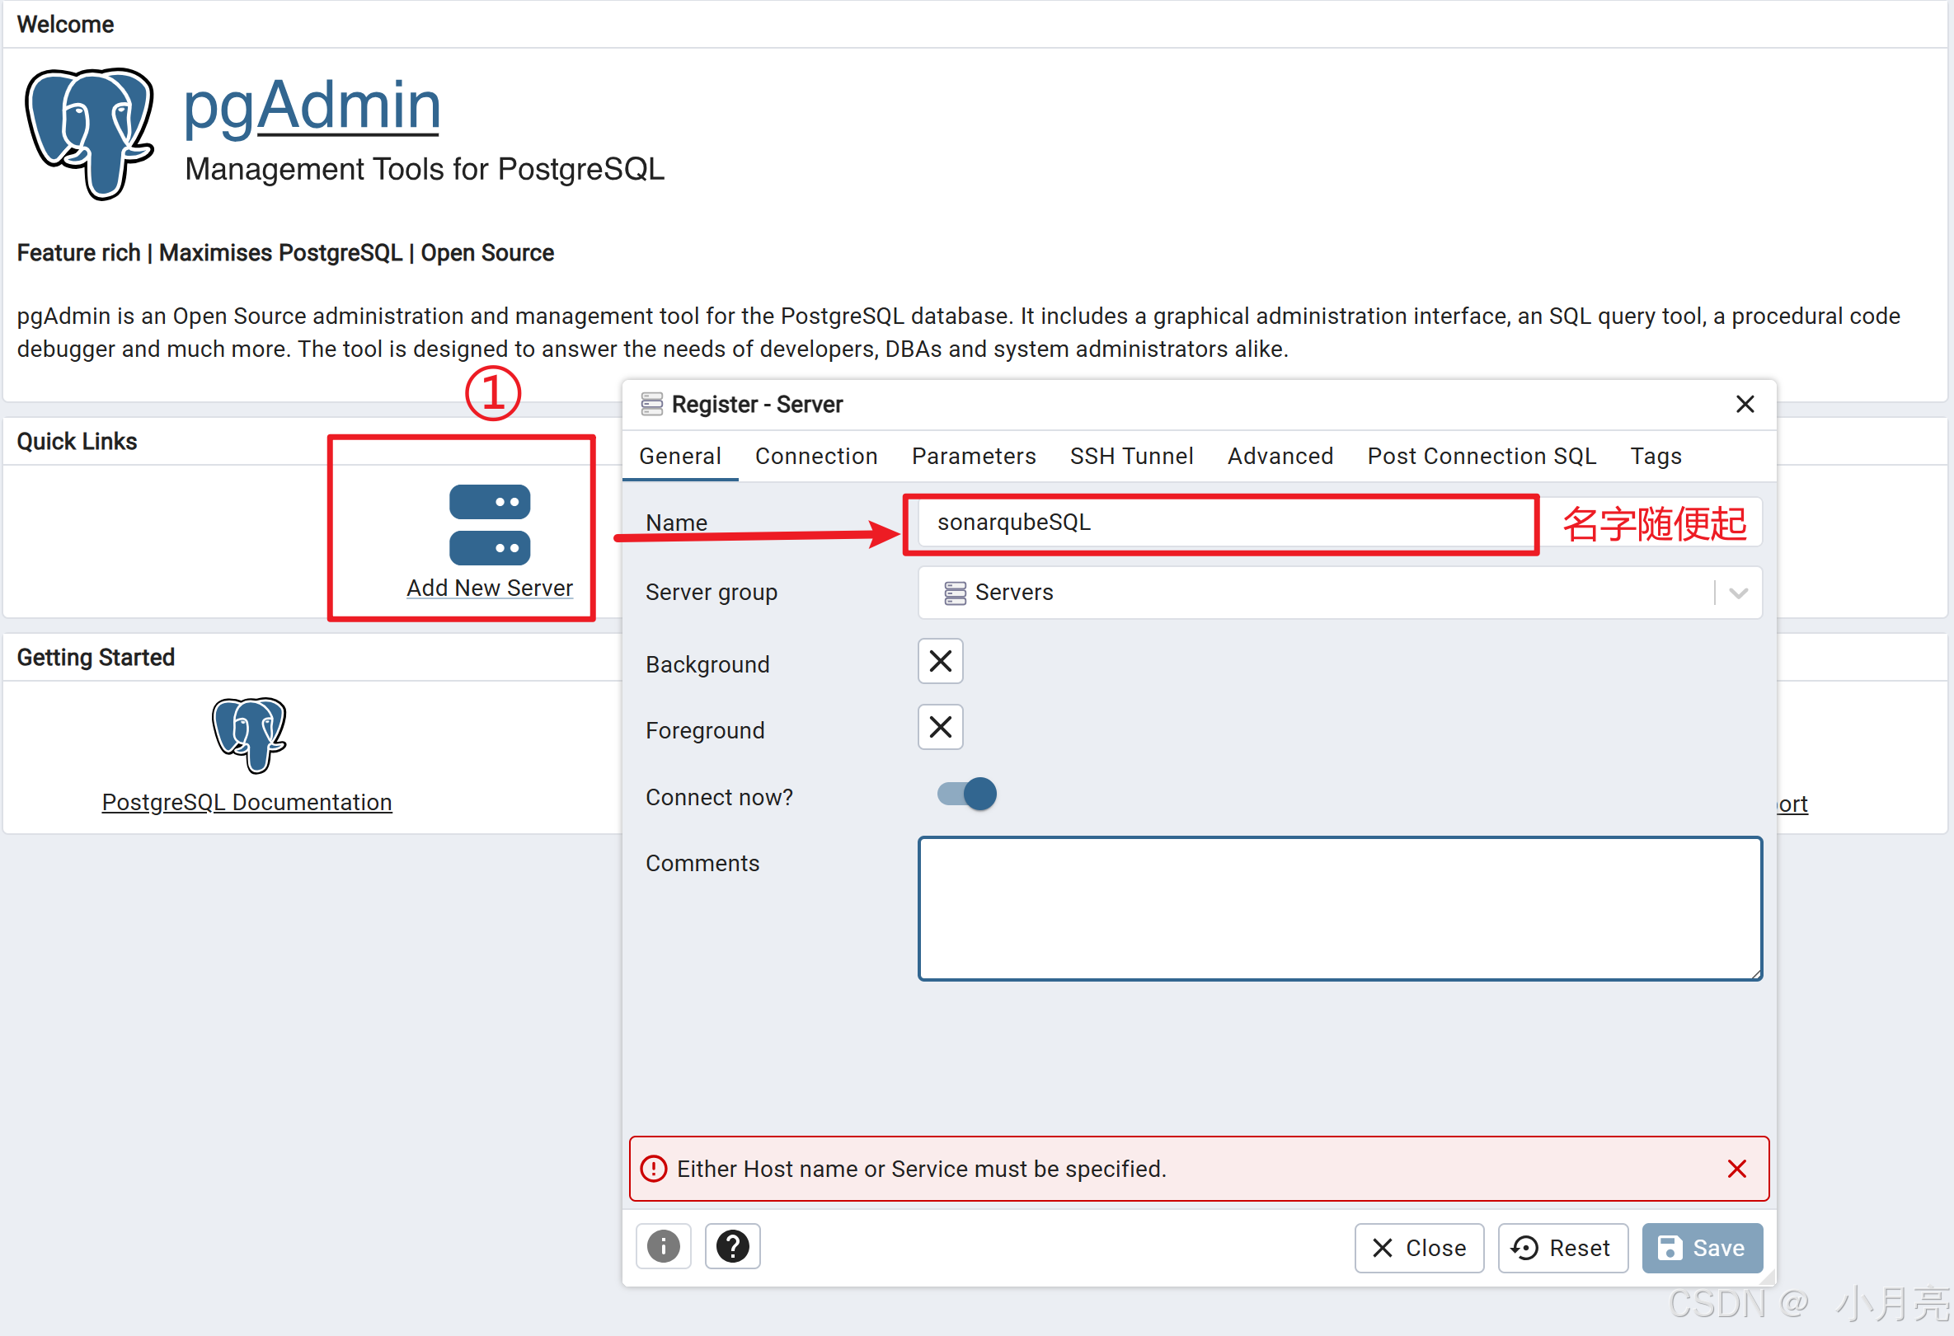The width and height of the screenshot is (1954, 1336).
Task: Open the info button in dialog footer
Action: click(664, 1246)
